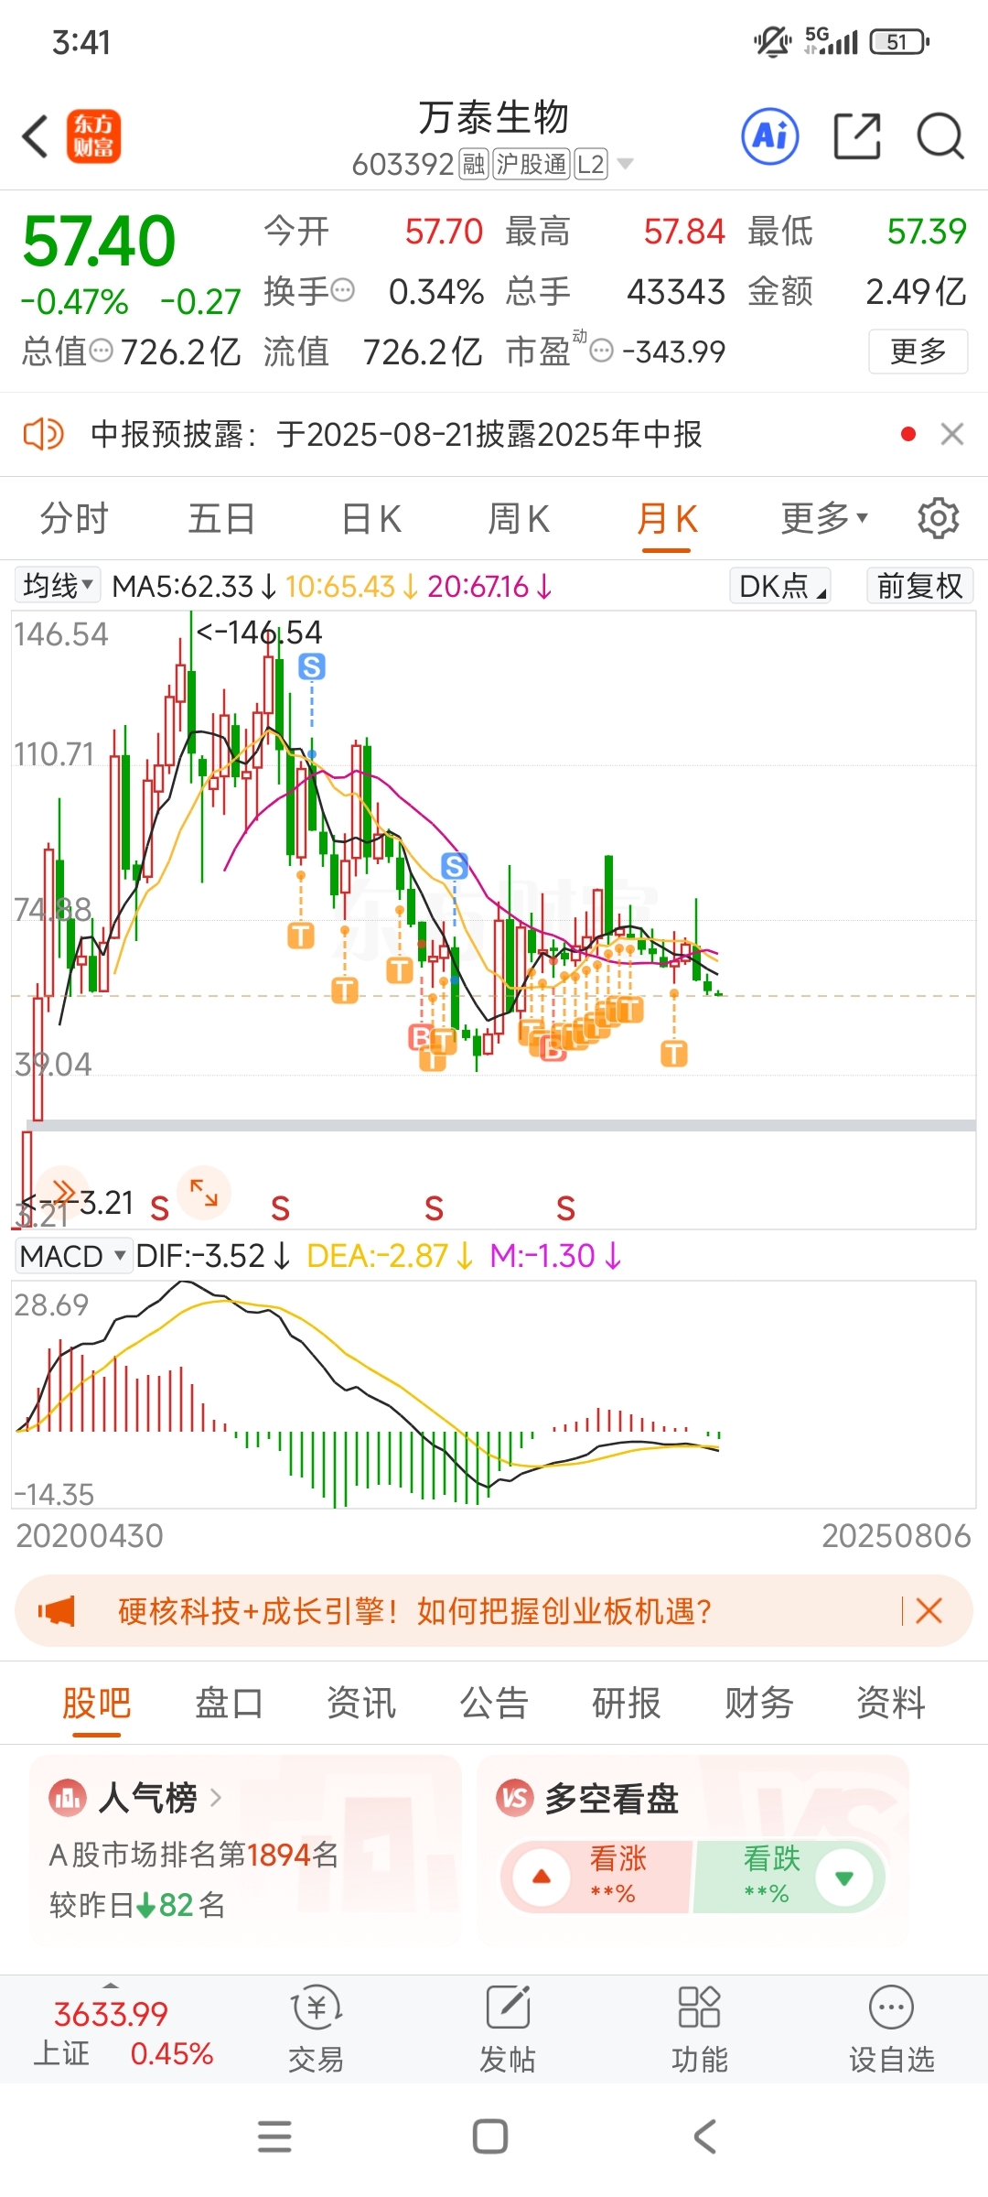Tap the L2 level tag
Image resolution: width=988 pixels, height=2197 pixels.
coord(591,165)
